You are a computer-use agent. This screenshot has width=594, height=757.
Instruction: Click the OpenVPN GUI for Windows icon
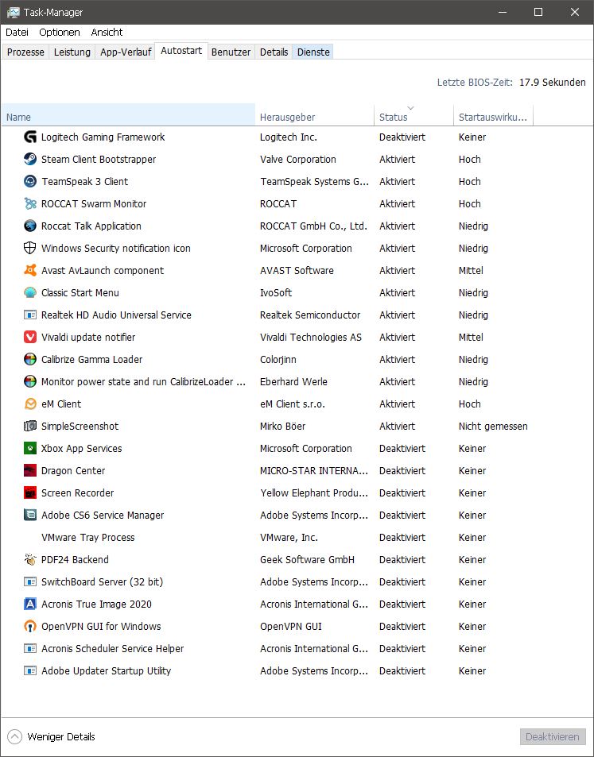(30, 626)
